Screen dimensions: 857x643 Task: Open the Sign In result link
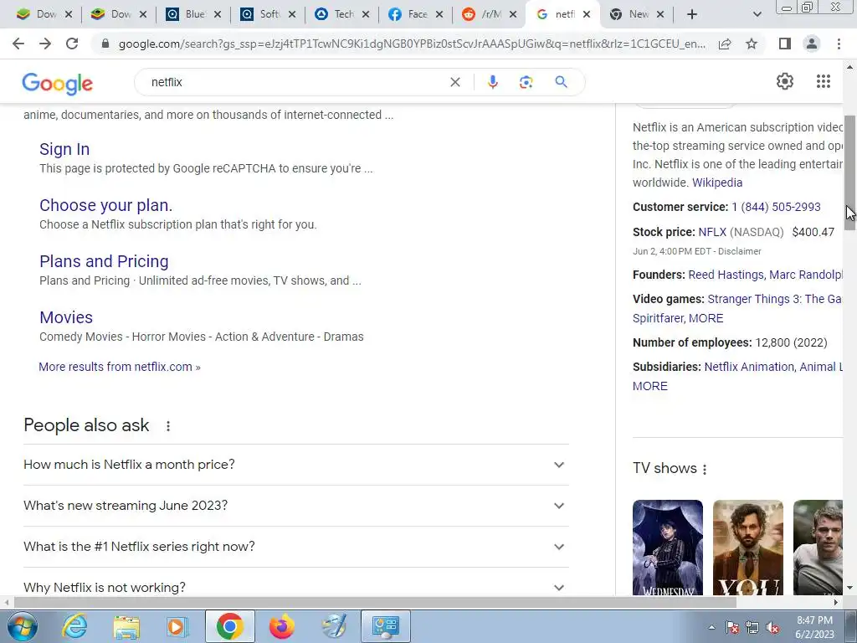(64, 149)
